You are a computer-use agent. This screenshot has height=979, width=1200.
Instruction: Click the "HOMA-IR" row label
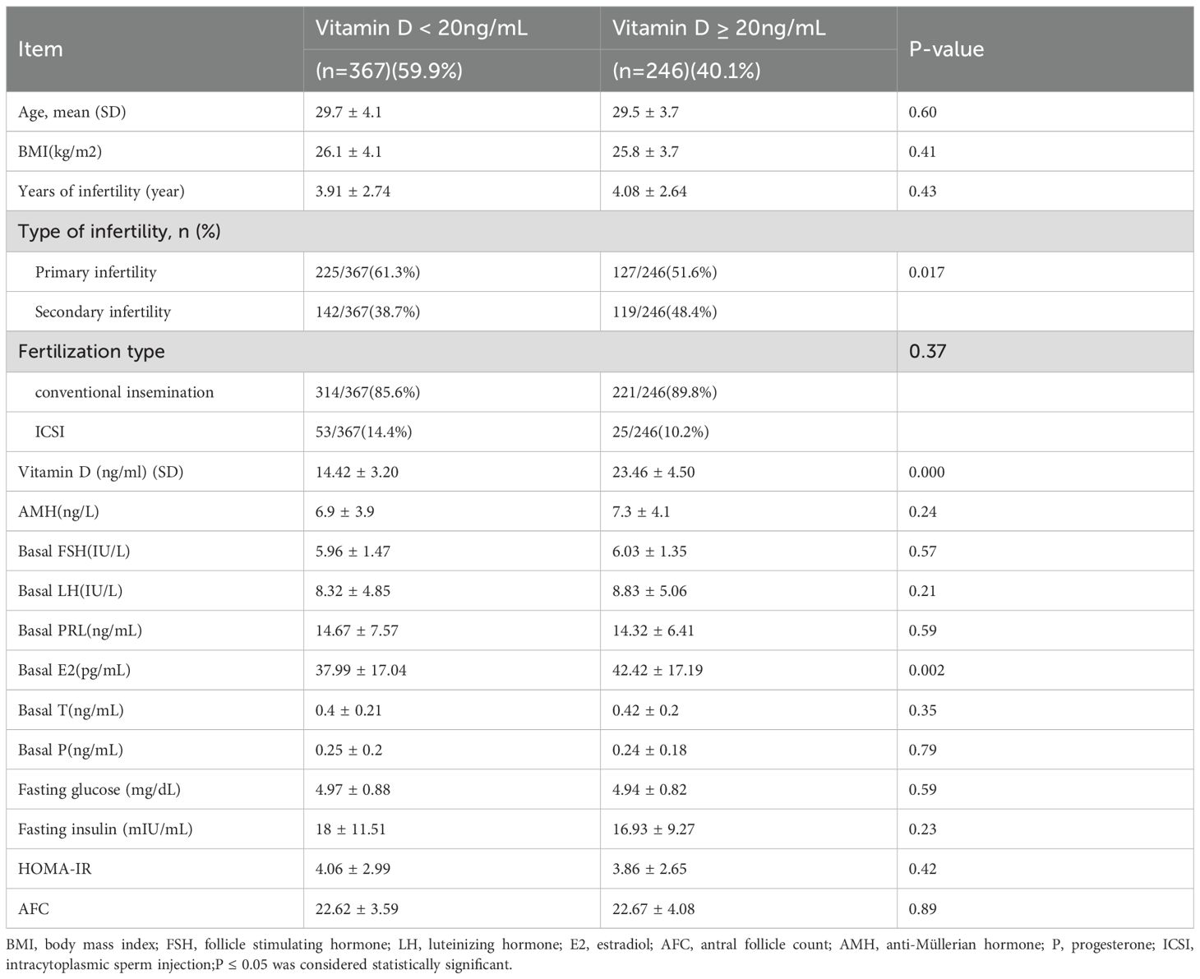click(x=54, y=869)
